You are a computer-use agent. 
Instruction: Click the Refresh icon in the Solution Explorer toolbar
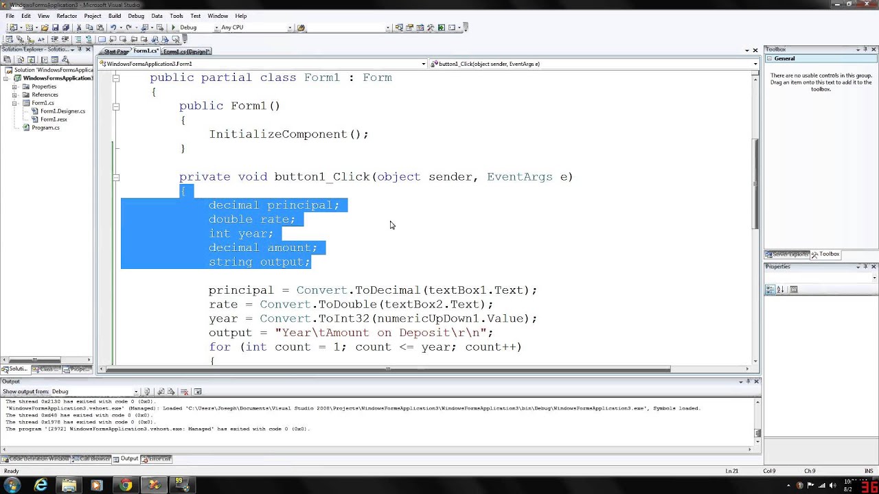[x=31, y=60]
